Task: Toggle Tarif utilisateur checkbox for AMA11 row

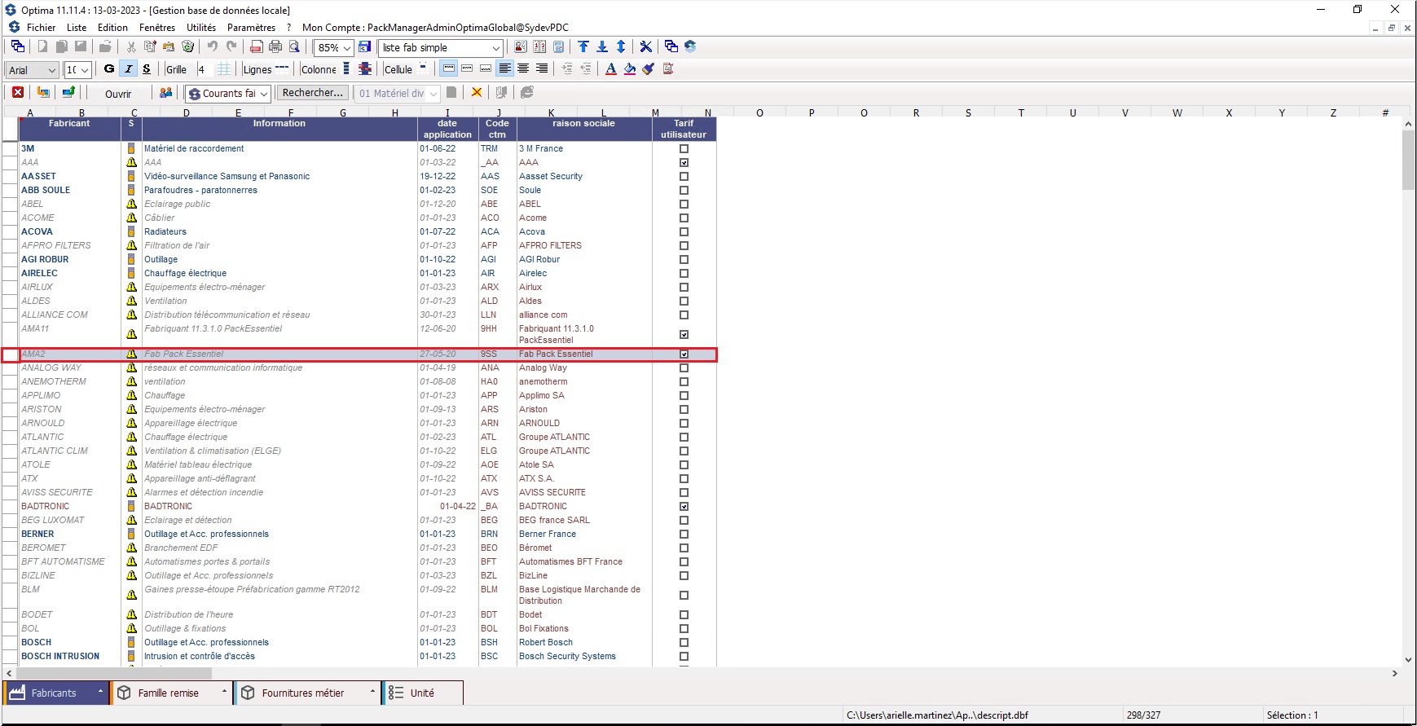Action: [684, 335]
